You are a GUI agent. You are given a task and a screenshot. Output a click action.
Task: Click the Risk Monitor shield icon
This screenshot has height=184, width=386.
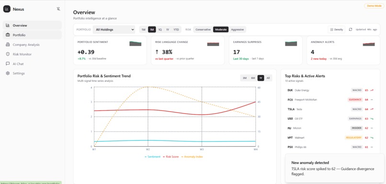(x=8, y=54)
